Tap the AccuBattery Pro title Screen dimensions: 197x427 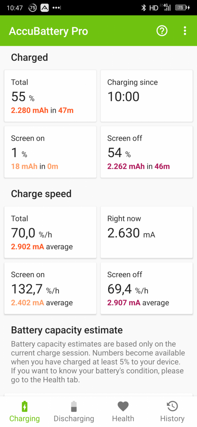(x=48, y=31)
